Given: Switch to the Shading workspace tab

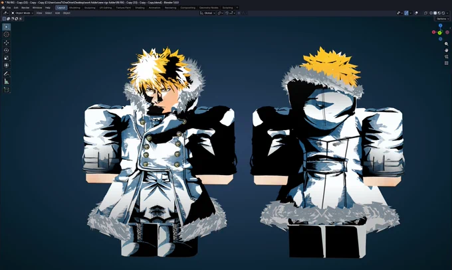Looking at the screenshot, I should [x=140, y=8].
